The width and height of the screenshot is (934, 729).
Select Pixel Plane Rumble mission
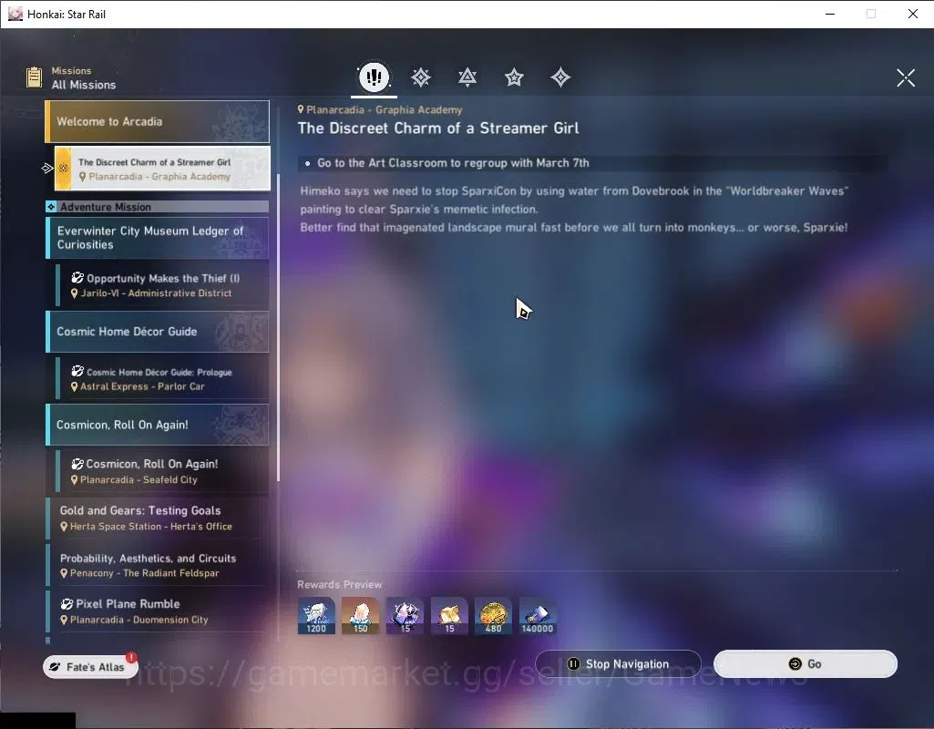coord(158,611)
